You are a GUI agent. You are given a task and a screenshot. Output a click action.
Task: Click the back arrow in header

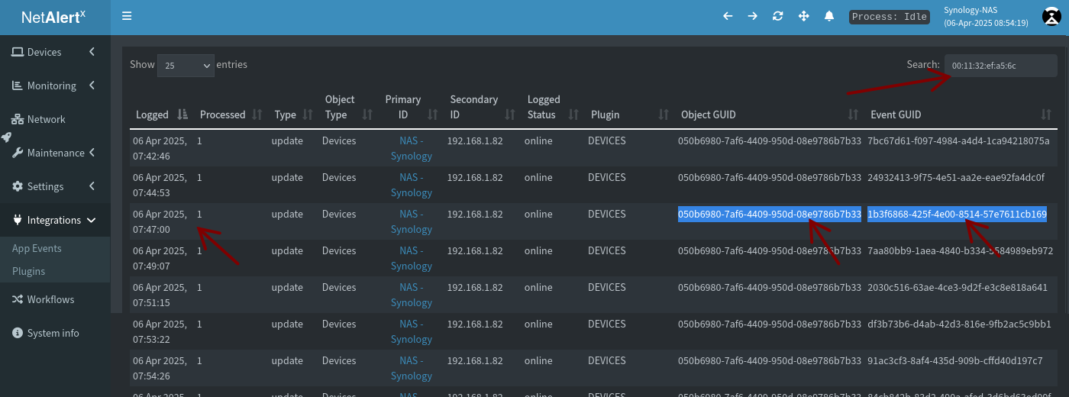pos(728,16)
